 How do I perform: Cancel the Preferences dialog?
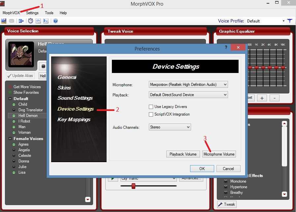coord(228,168)
